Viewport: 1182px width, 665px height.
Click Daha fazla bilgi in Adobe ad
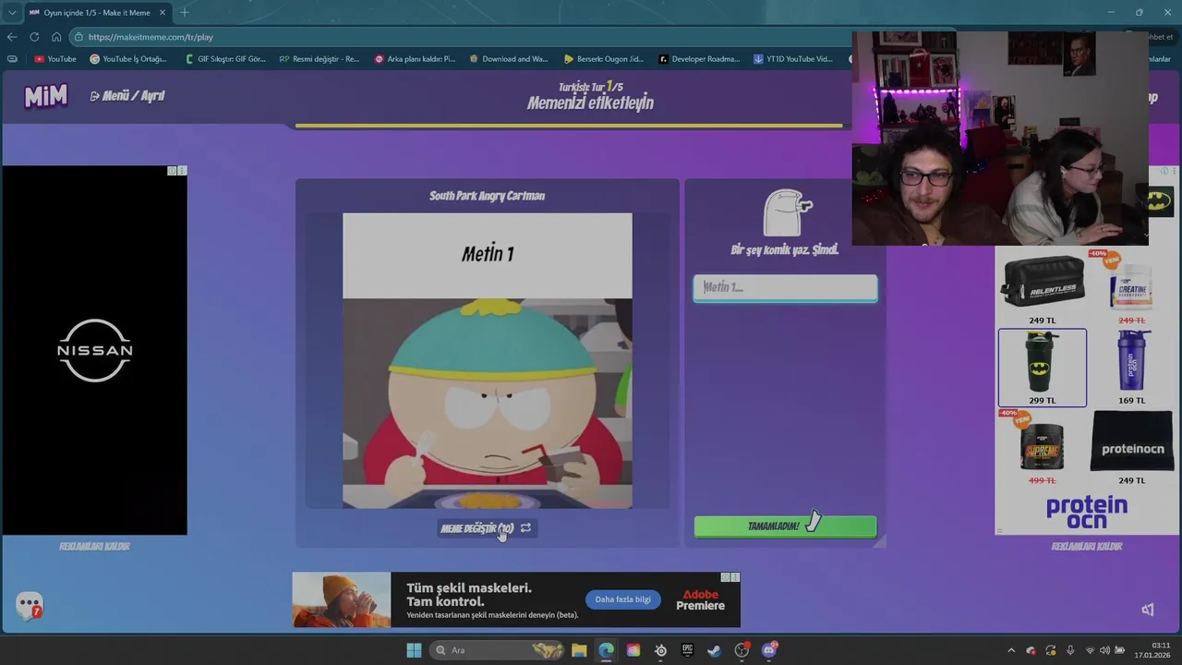coord(622,599)
